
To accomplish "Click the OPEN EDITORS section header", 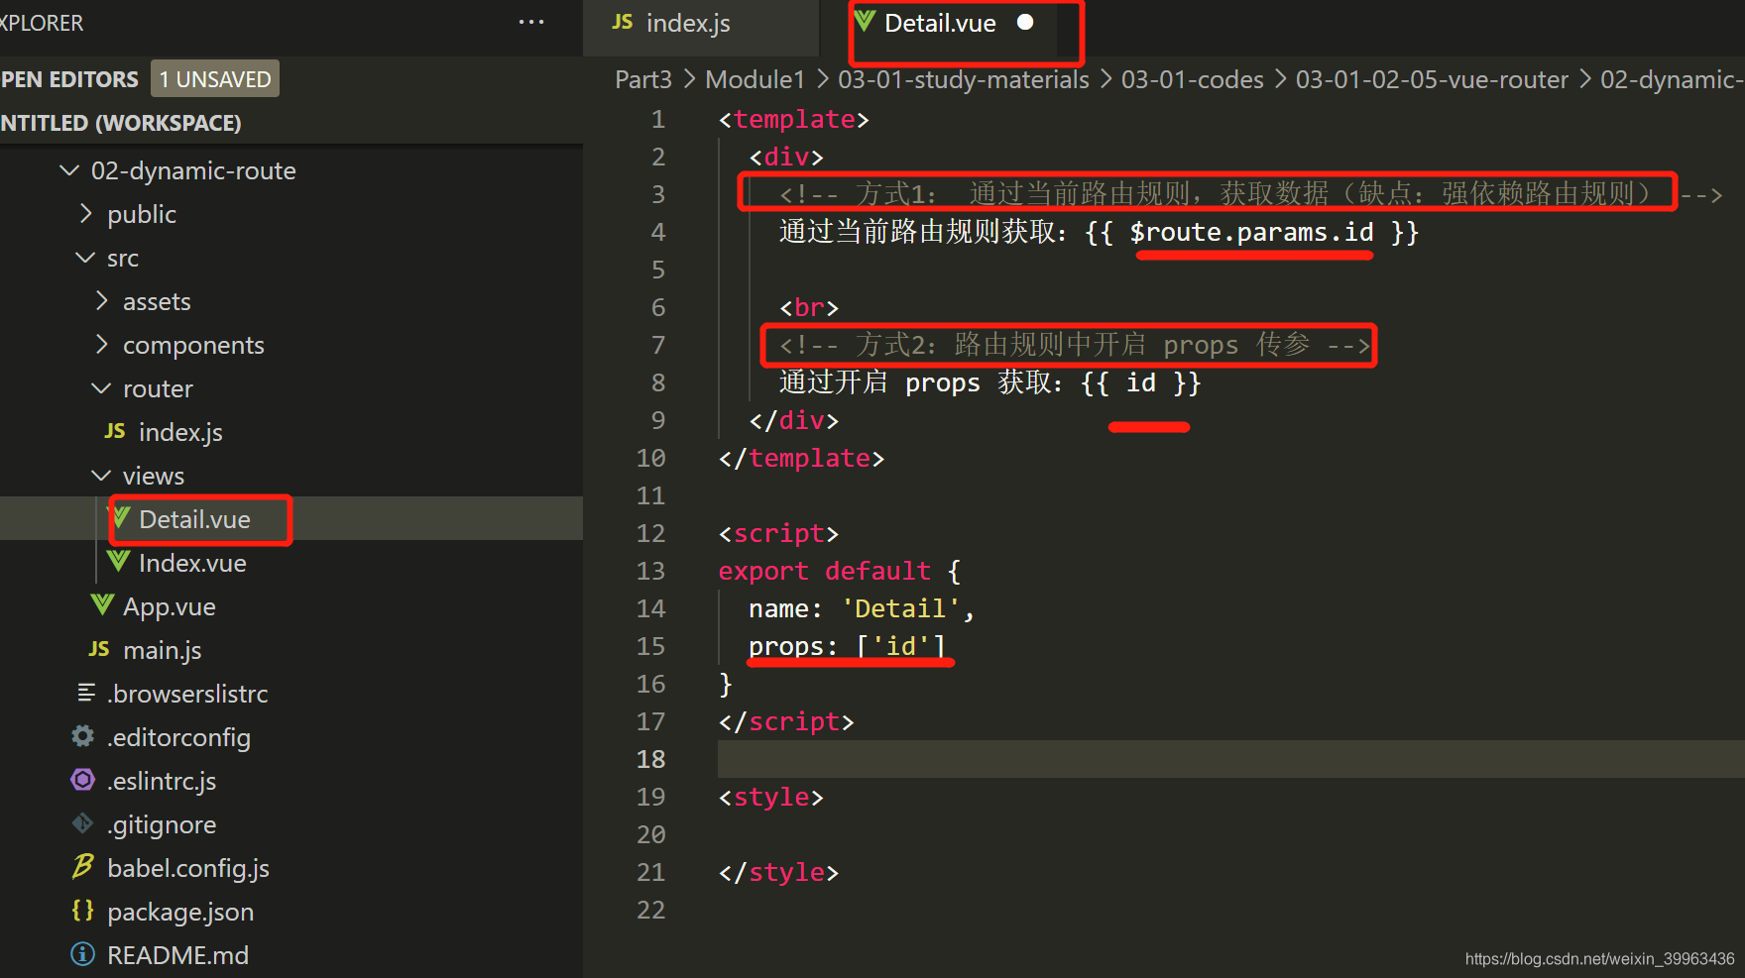I will [69, 79].
